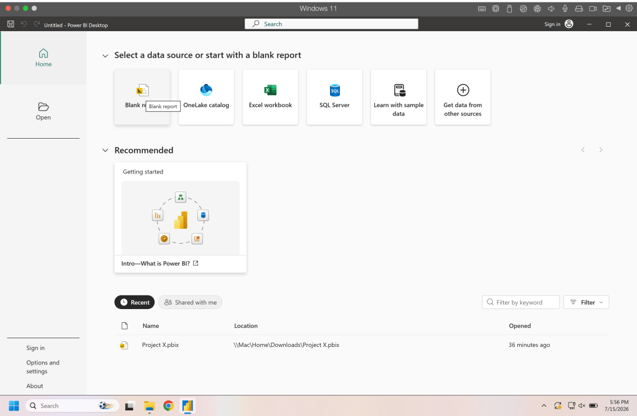This screenshot has height=416, width=637.
Task: Click the VM microphone icon
Action: point(565,8)
